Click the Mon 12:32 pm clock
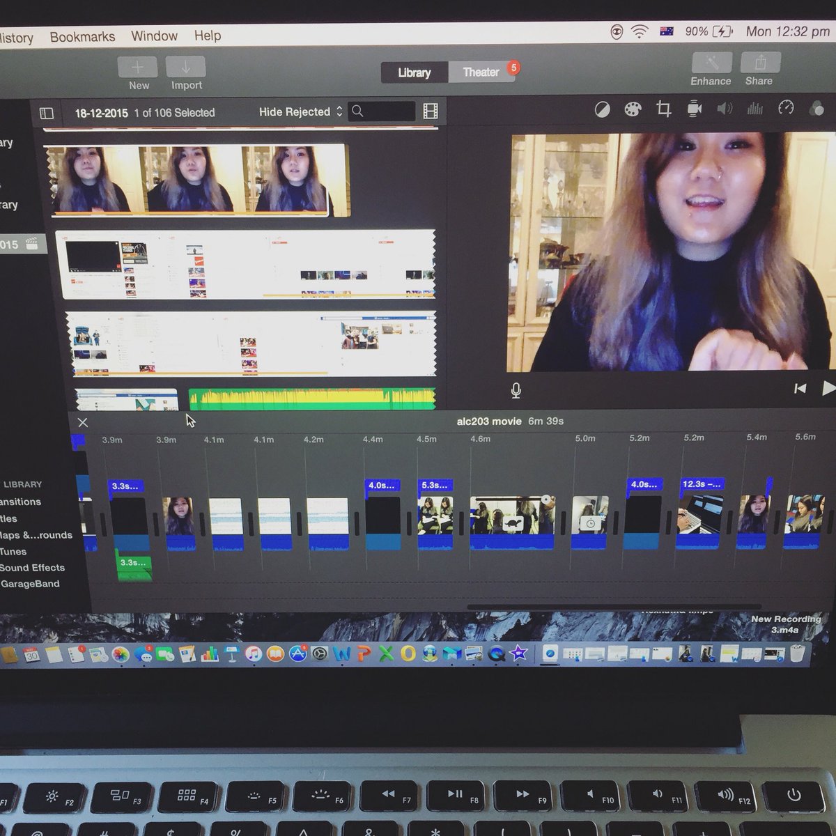The width and height of the screenshot is (836, 836). [787, 31]
